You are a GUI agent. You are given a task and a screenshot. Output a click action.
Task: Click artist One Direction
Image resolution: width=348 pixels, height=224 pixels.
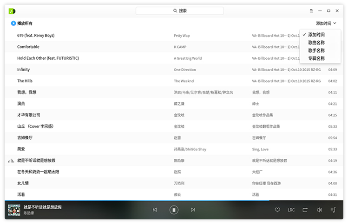coord(185,70)
